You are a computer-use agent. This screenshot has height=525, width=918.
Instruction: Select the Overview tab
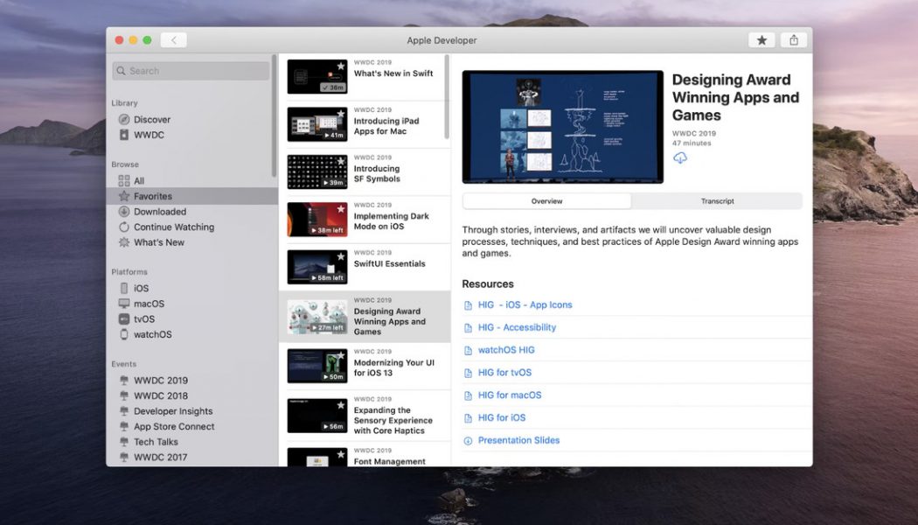tap(546, 200)
